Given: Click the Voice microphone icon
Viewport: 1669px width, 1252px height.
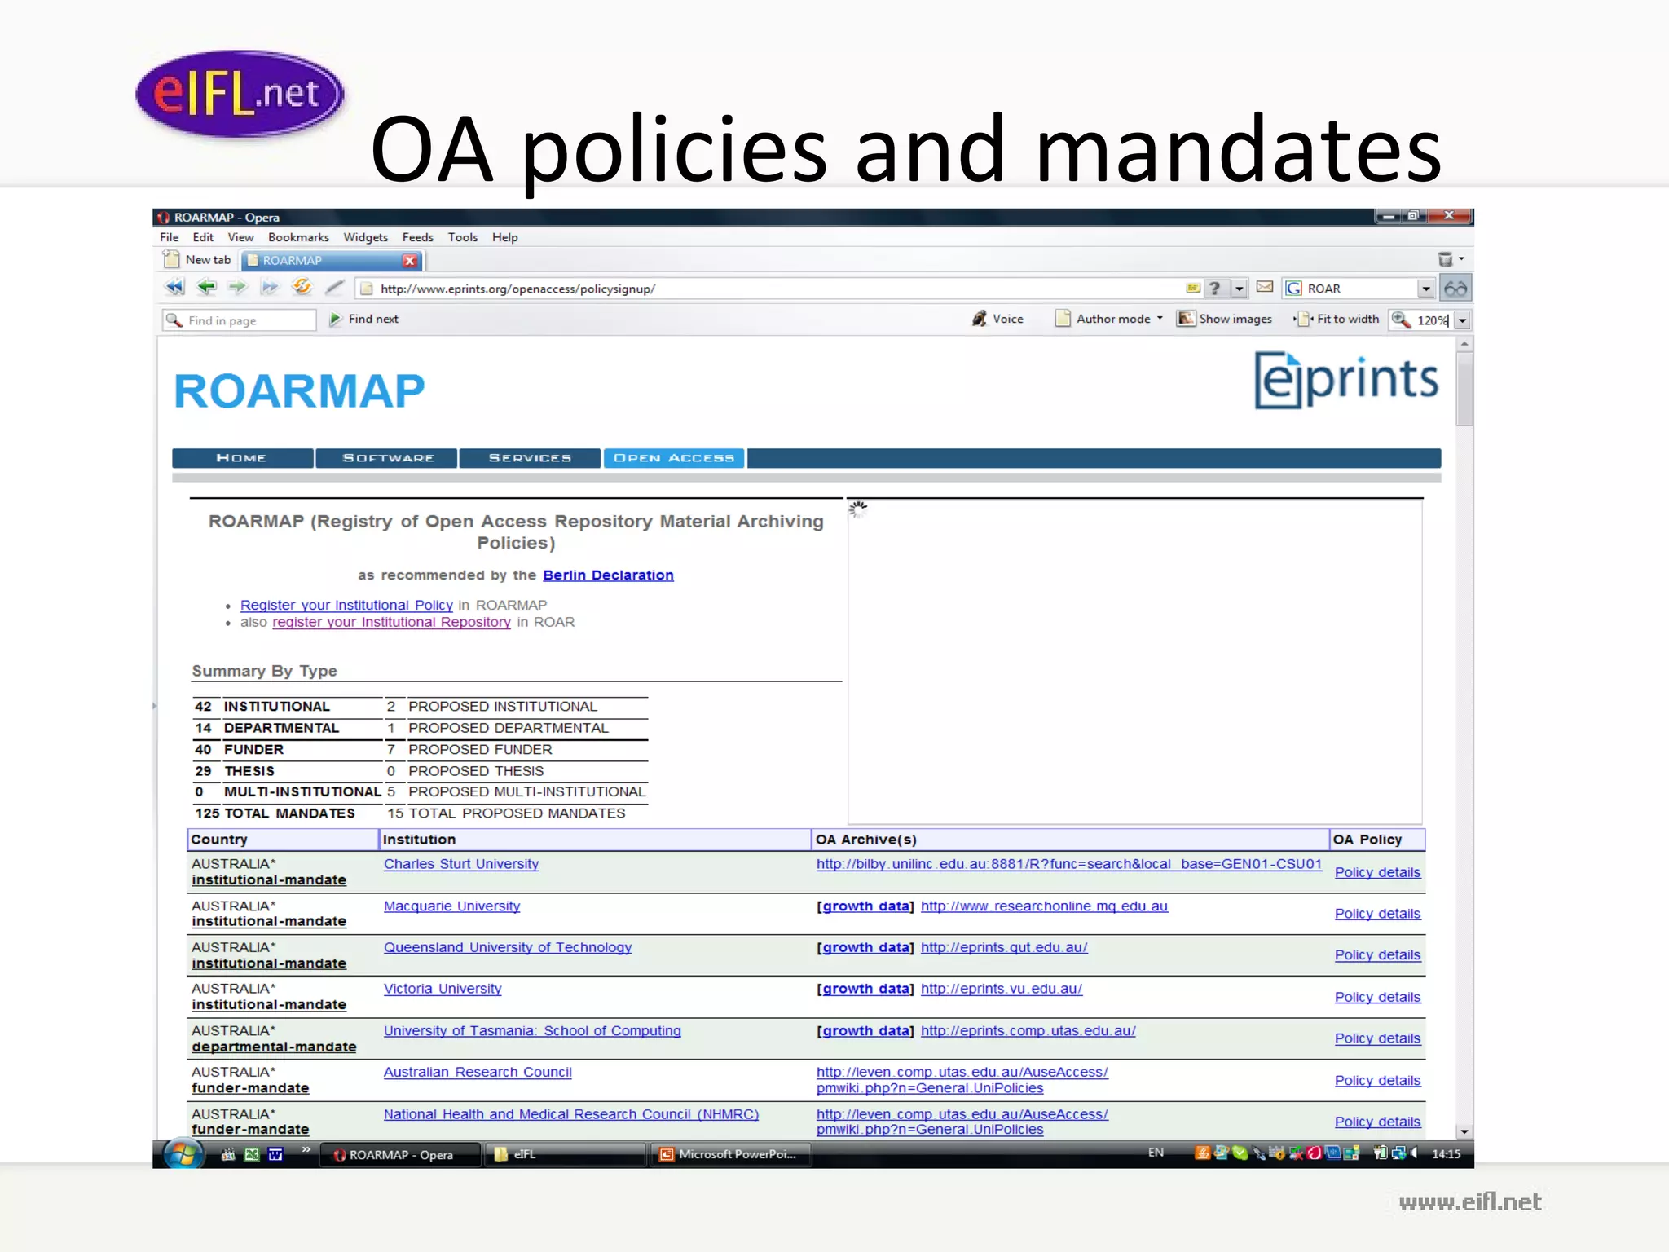Looking at the screenshot, I should (x=979, y=319).
